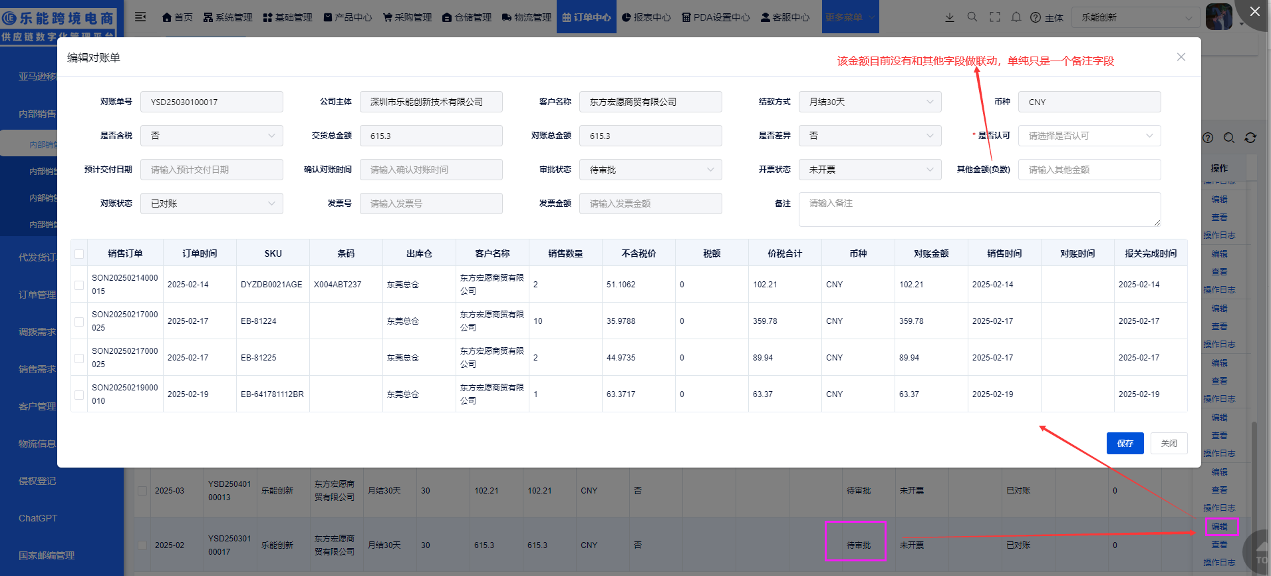1271x576 pixels.
Task: Open 首页 home menu
Action: coord(178,17)
